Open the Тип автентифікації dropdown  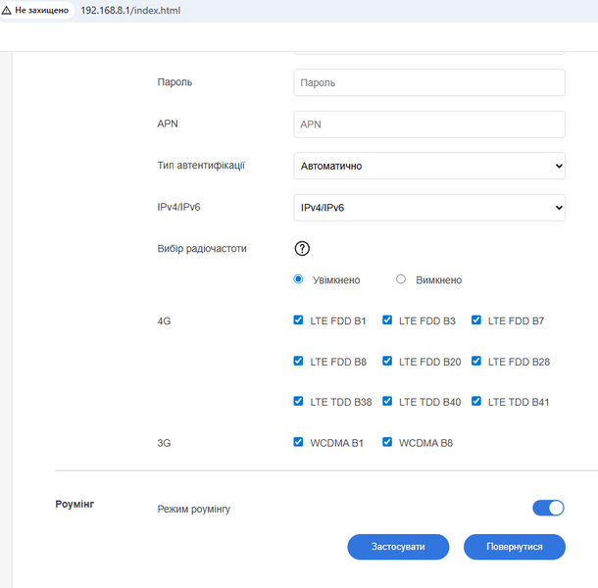[x=429, y=166]
